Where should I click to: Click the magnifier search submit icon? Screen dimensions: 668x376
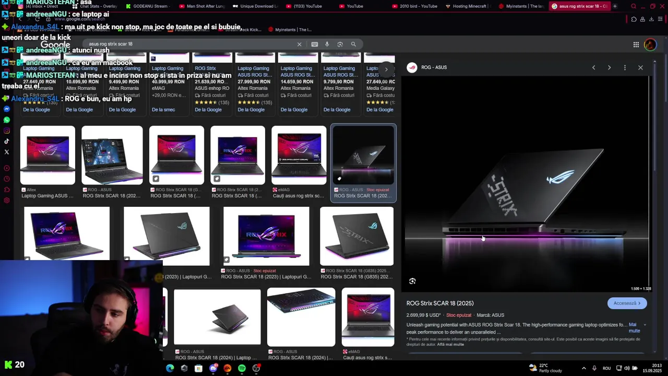tap(353, 44)
